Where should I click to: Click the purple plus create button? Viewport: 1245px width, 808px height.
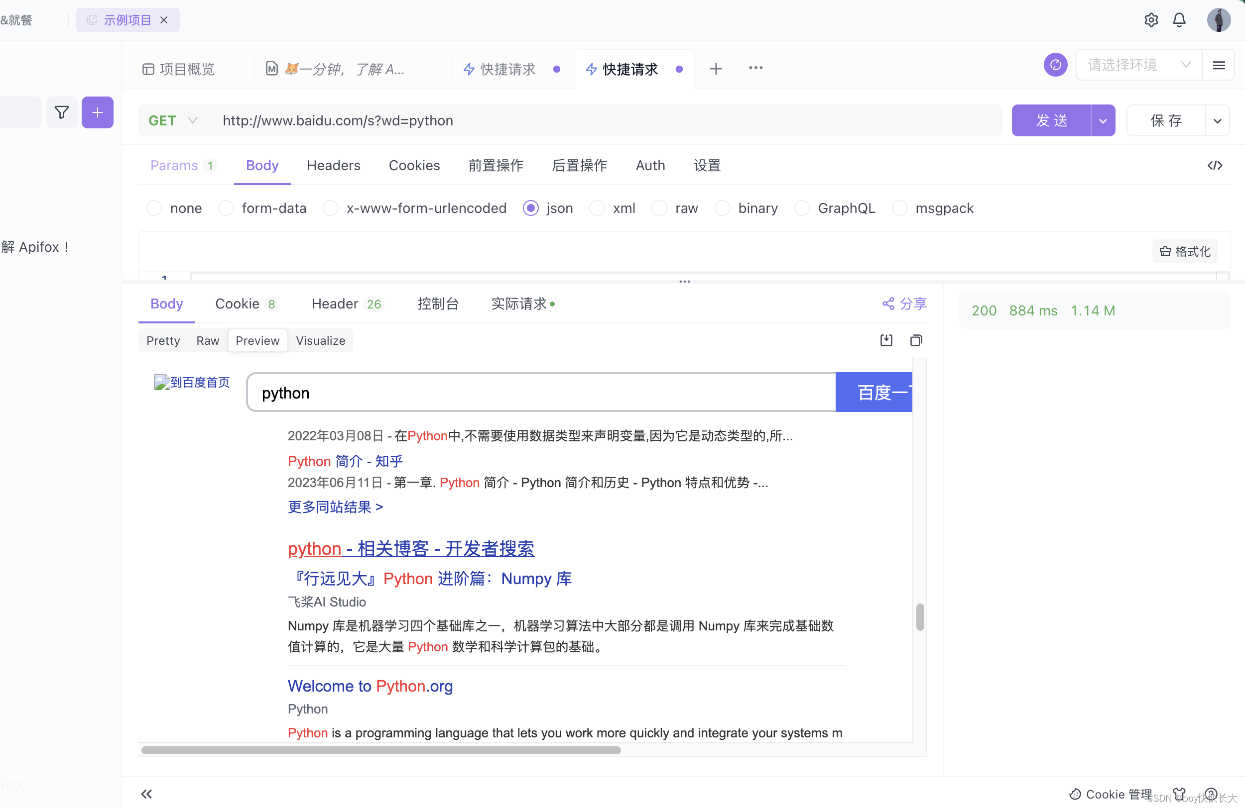click(x=97, y=112)
